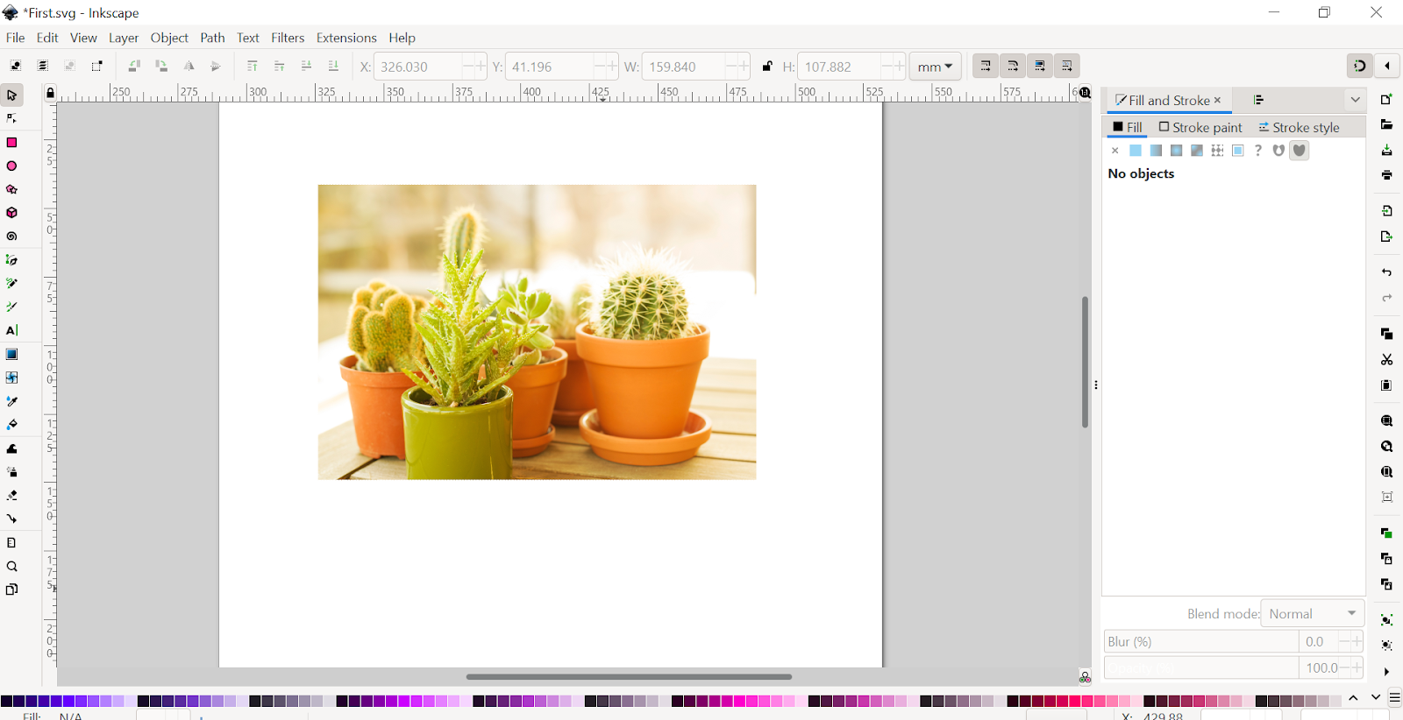Open snapping options arrow popover
This screenshot has width=1403, height=720.
point(1387,66)
